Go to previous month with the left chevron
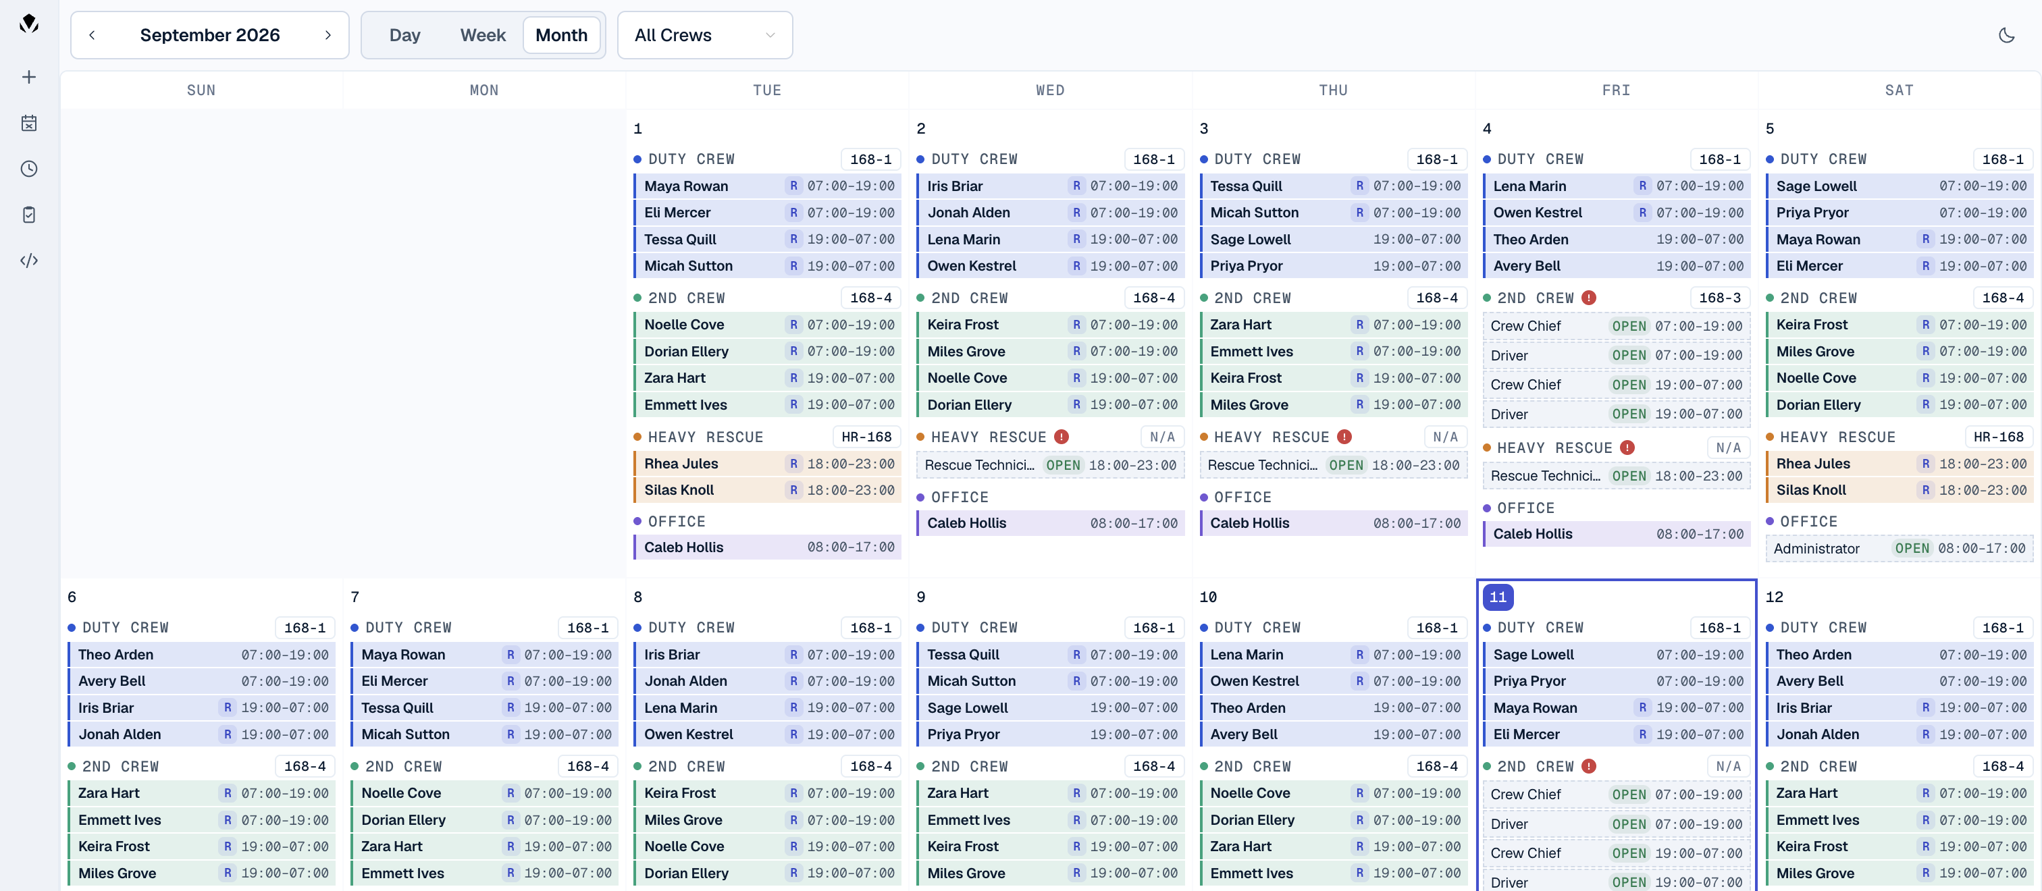Screen dimensions: 2042x891 coord(92,35)
